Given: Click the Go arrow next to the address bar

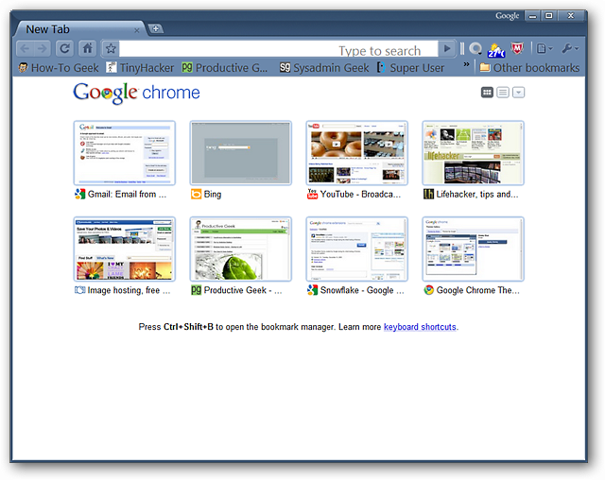Looking at the screenshot, I should 447,48.
